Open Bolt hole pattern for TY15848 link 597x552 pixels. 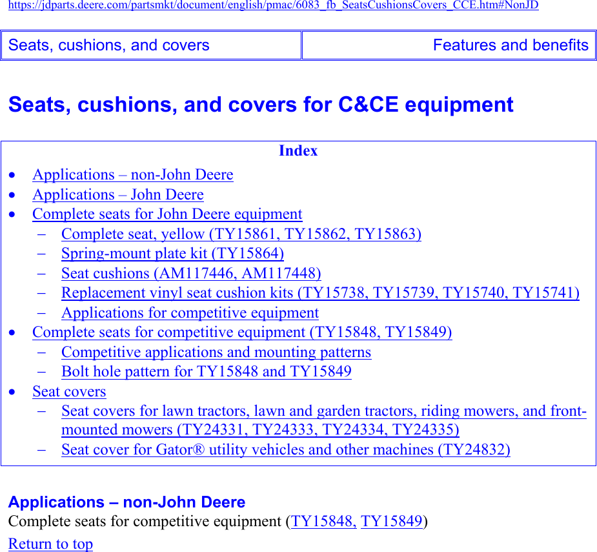(207, 372)
